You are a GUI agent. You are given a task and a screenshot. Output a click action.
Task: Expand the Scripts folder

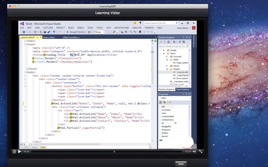pos(163,50)
